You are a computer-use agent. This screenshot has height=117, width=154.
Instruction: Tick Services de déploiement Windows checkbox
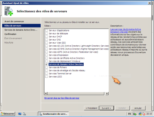point(46,61)
